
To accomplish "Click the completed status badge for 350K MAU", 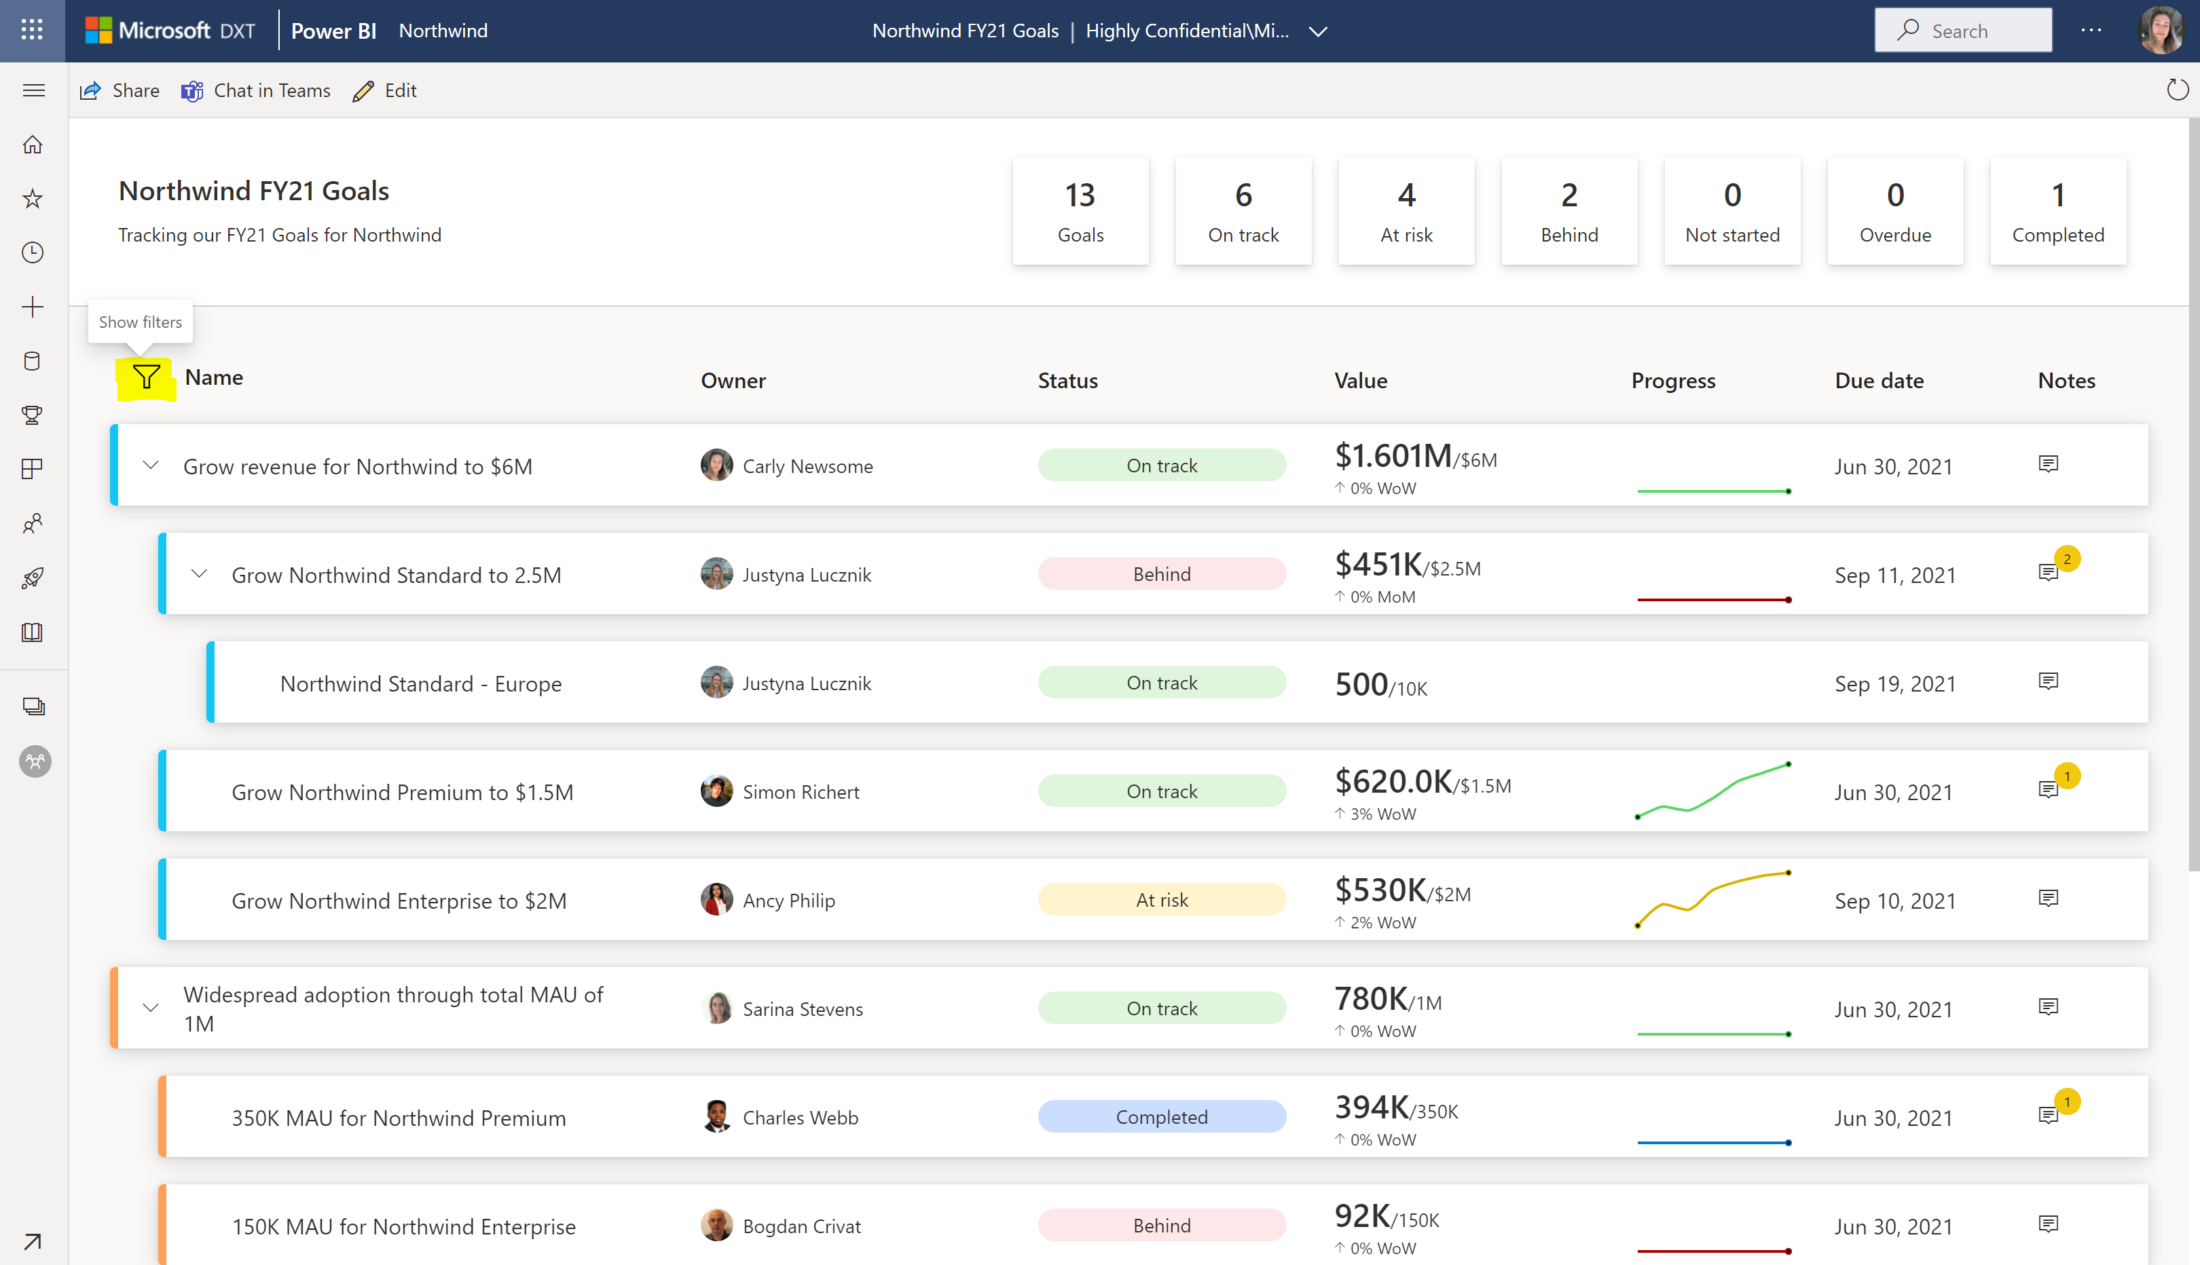I will [1160, 1117].
